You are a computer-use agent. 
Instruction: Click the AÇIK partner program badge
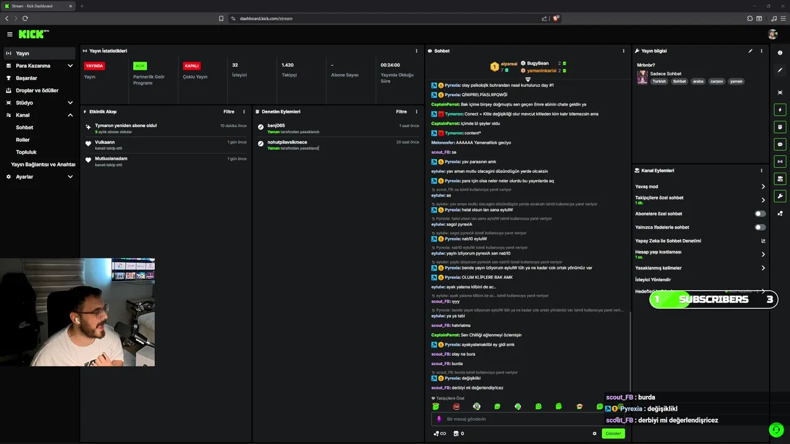(140, 66)
